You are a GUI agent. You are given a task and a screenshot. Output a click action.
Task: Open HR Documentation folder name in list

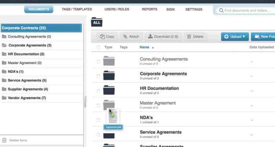point(159,88)
